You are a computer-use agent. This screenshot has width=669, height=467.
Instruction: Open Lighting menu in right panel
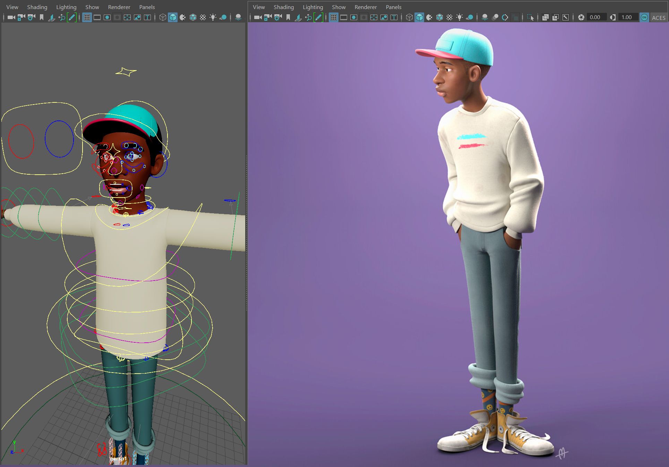click(x=313, y=7)
